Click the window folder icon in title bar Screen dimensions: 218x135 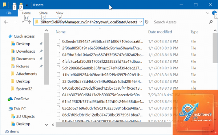tap(4, 5)
